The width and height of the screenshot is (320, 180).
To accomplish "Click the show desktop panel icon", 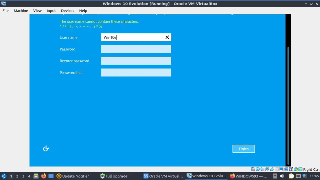I will (x=51, y=176).
